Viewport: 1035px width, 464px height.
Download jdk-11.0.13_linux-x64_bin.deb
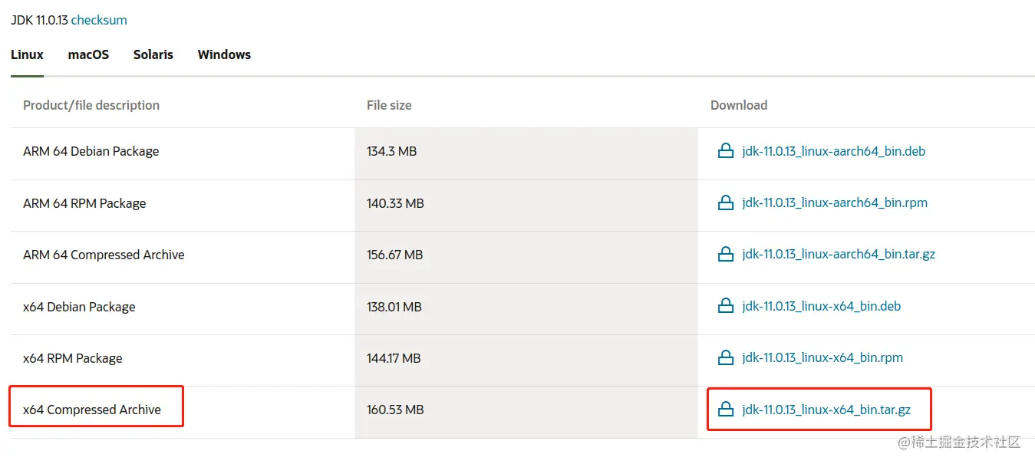pos(821,307)
